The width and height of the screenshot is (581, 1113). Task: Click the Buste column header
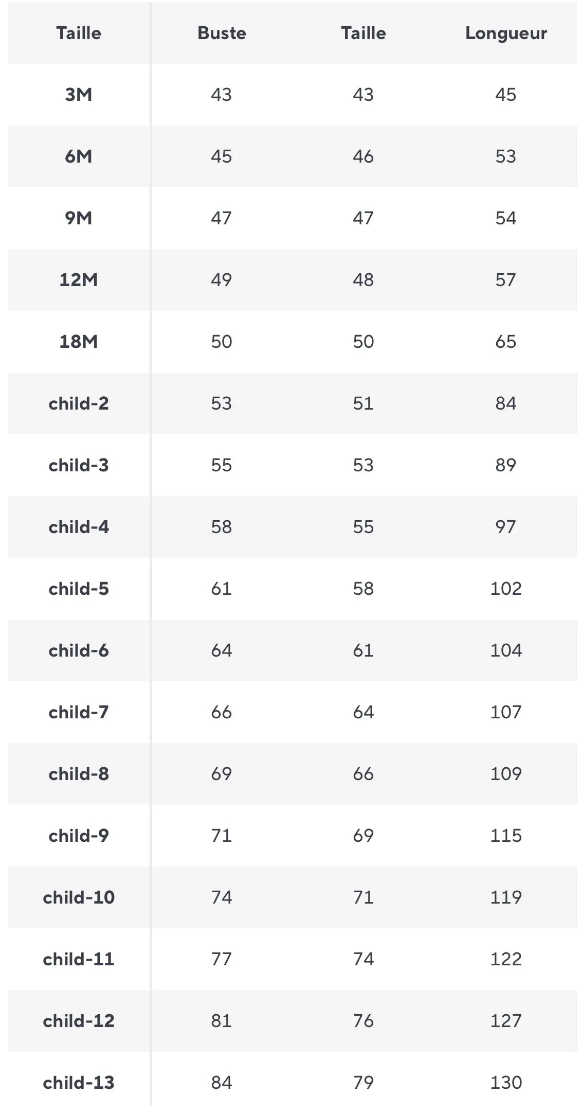(x=222, y=33)
